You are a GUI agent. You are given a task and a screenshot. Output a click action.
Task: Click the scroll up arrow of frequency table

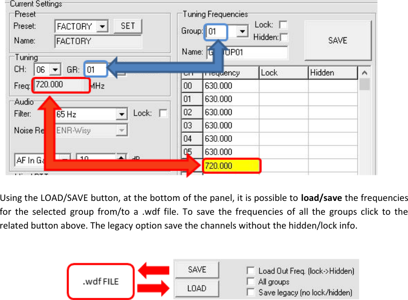(x=364, y=73)
